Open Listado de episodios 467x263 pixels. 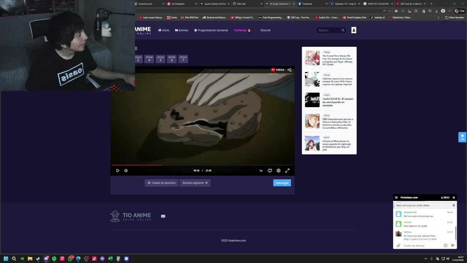click(162, 183)
